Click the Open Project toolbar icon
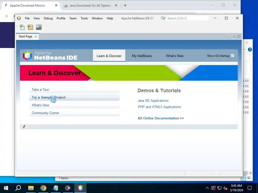This screenshot has width=258, height=193. pos(39,27)
